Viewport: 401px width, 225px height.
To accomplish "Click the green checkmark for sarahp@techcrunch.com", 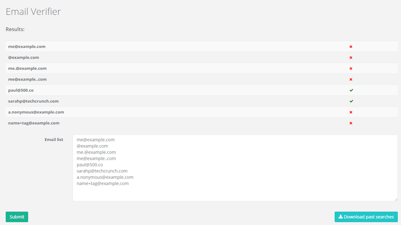I will coord(351,102).
